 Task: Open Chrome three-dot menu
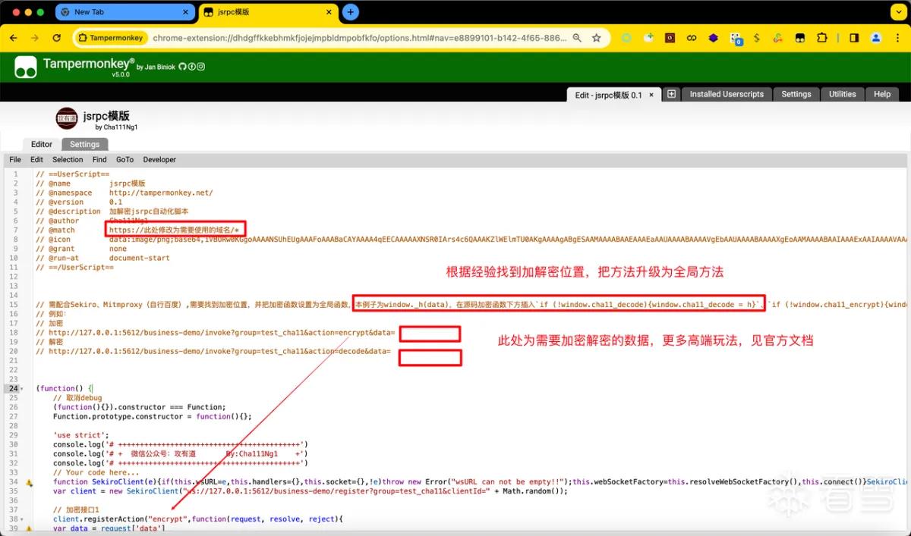897,38
